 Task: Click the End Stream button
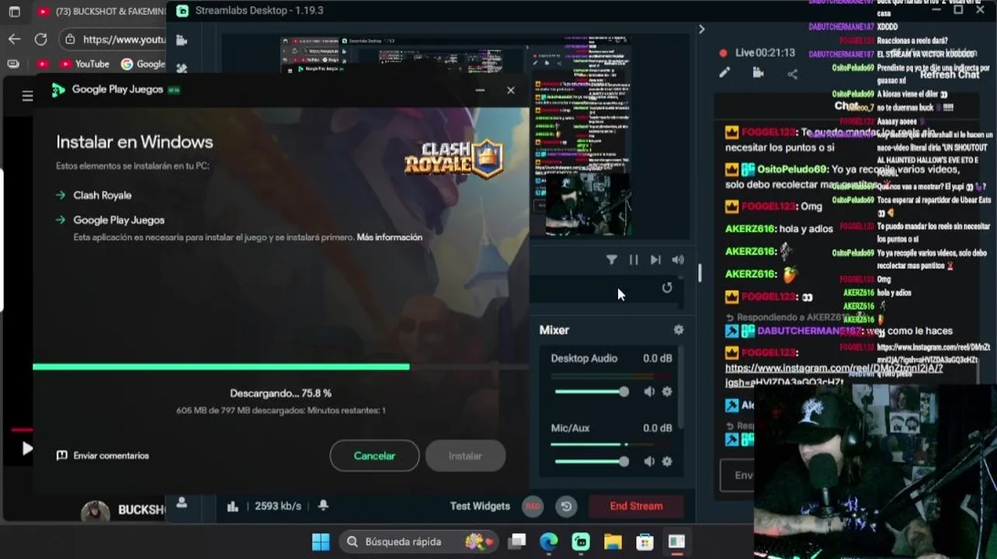pos(636,506)
